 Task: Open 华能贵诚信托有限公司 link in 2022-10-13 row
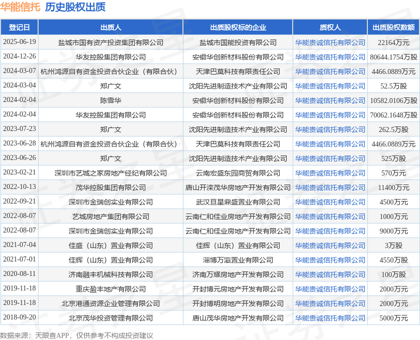(x=330, y=187)
